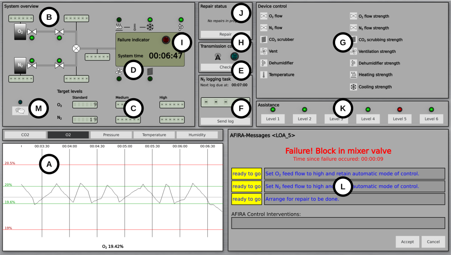Open the Temperature graph tab
The width and height of the screenshot is (451, 255).
tap(154, 135)
